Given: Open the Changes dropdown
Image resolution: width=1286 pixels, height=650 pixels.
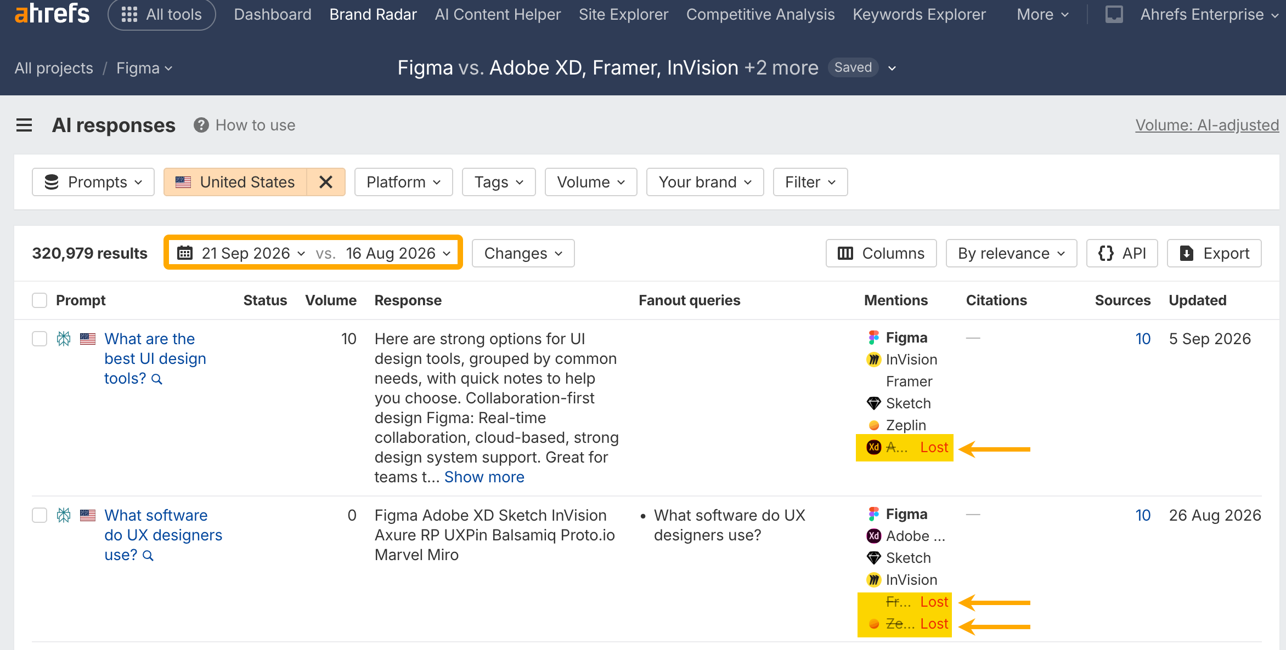Looking at the screenshot, I should 523,253.
